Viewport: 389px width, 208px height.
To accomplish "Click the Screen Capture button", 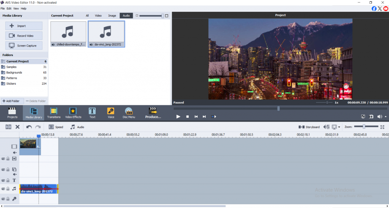I will coord(24,45).
